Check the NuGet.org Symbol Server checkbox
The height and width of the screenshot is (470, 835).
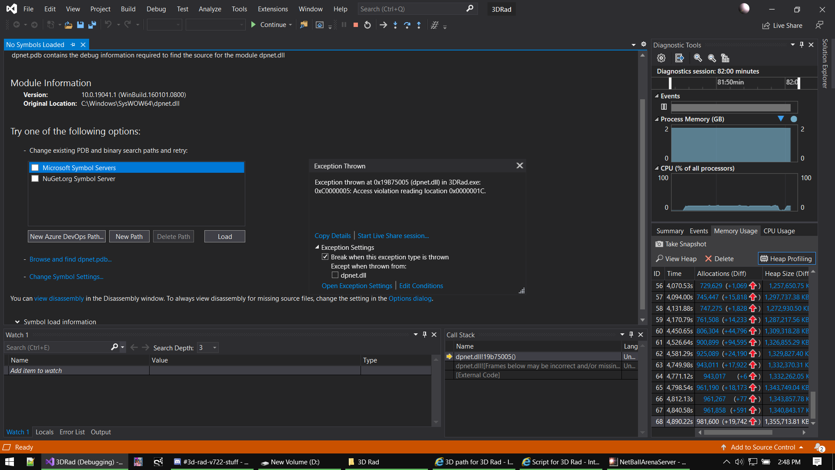click(35, 179)
